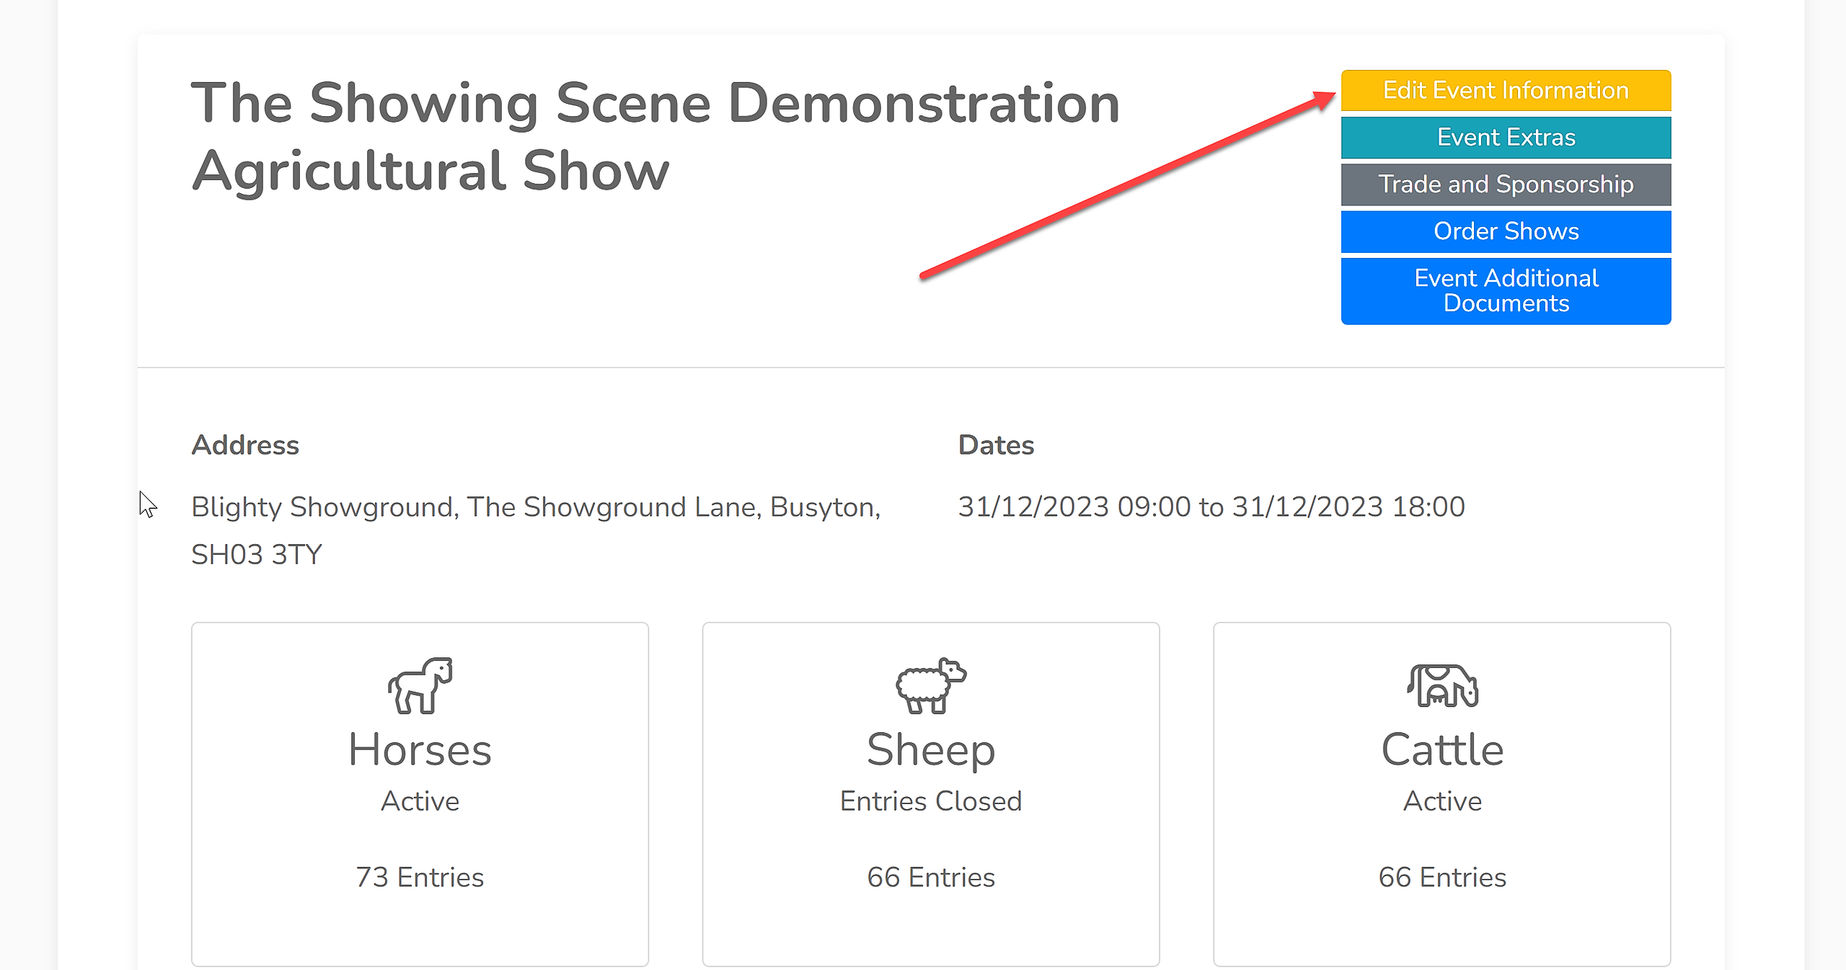Viewport: 1846px width, 970px height.
Task: Open the Cattle show heading
Action: point(1442,749)
